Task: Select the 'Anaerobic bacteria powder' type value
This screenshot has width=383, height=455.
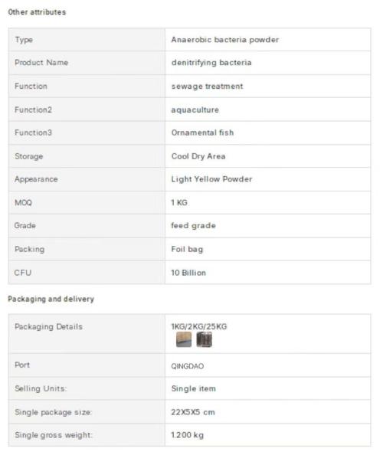Action: point(225,40)
